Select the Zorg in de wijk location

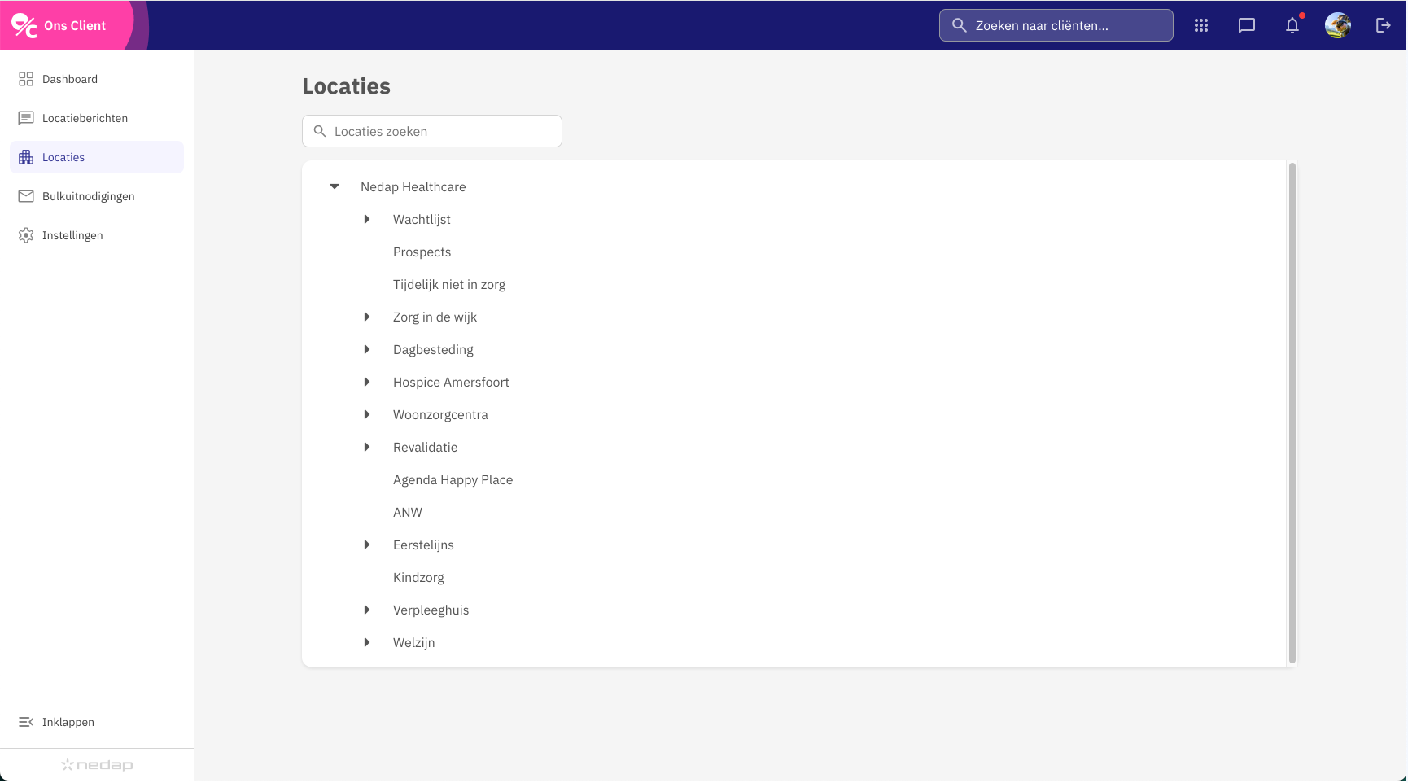[x=435, y=317]
